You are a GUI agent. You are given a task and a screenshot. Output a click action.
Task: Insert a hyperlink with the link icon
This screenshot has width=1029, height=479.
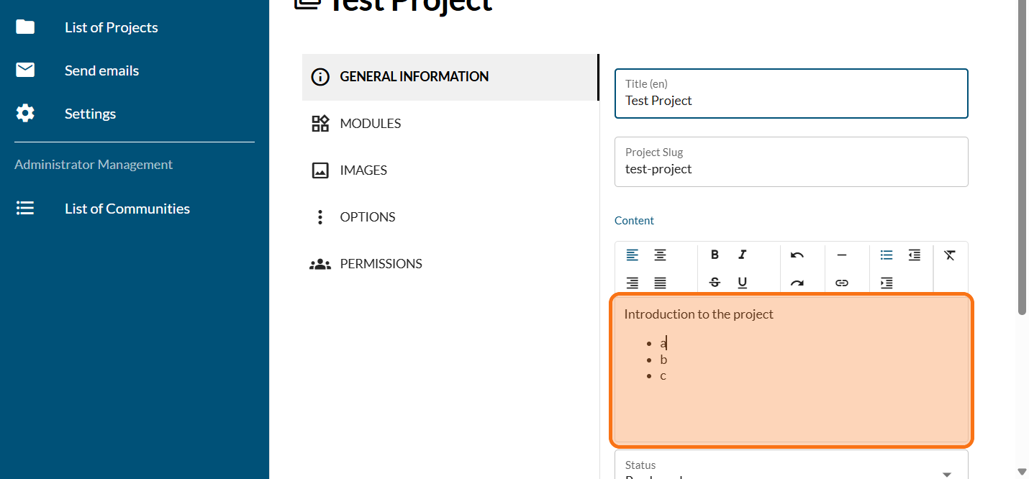[842, 283]
